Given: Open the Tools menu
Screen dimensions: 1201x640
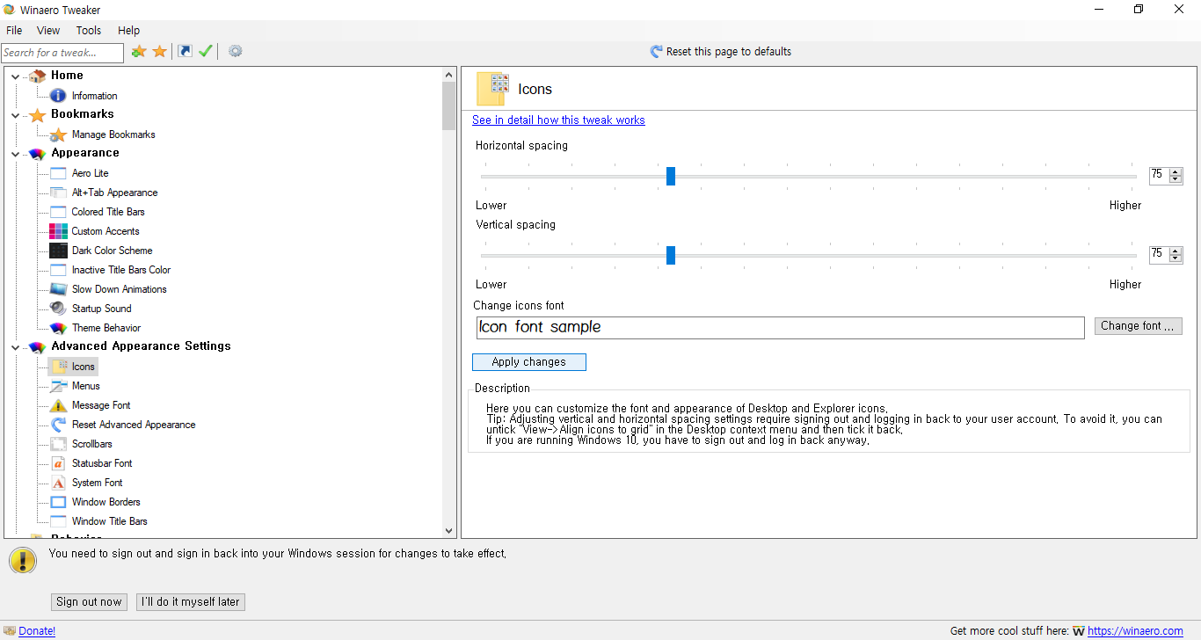Looking at the screenshot, I should (89, 30).
